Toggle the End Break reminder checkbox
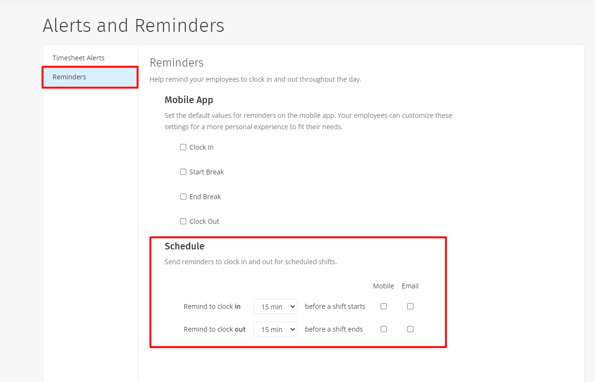 (x=183, y=197)
